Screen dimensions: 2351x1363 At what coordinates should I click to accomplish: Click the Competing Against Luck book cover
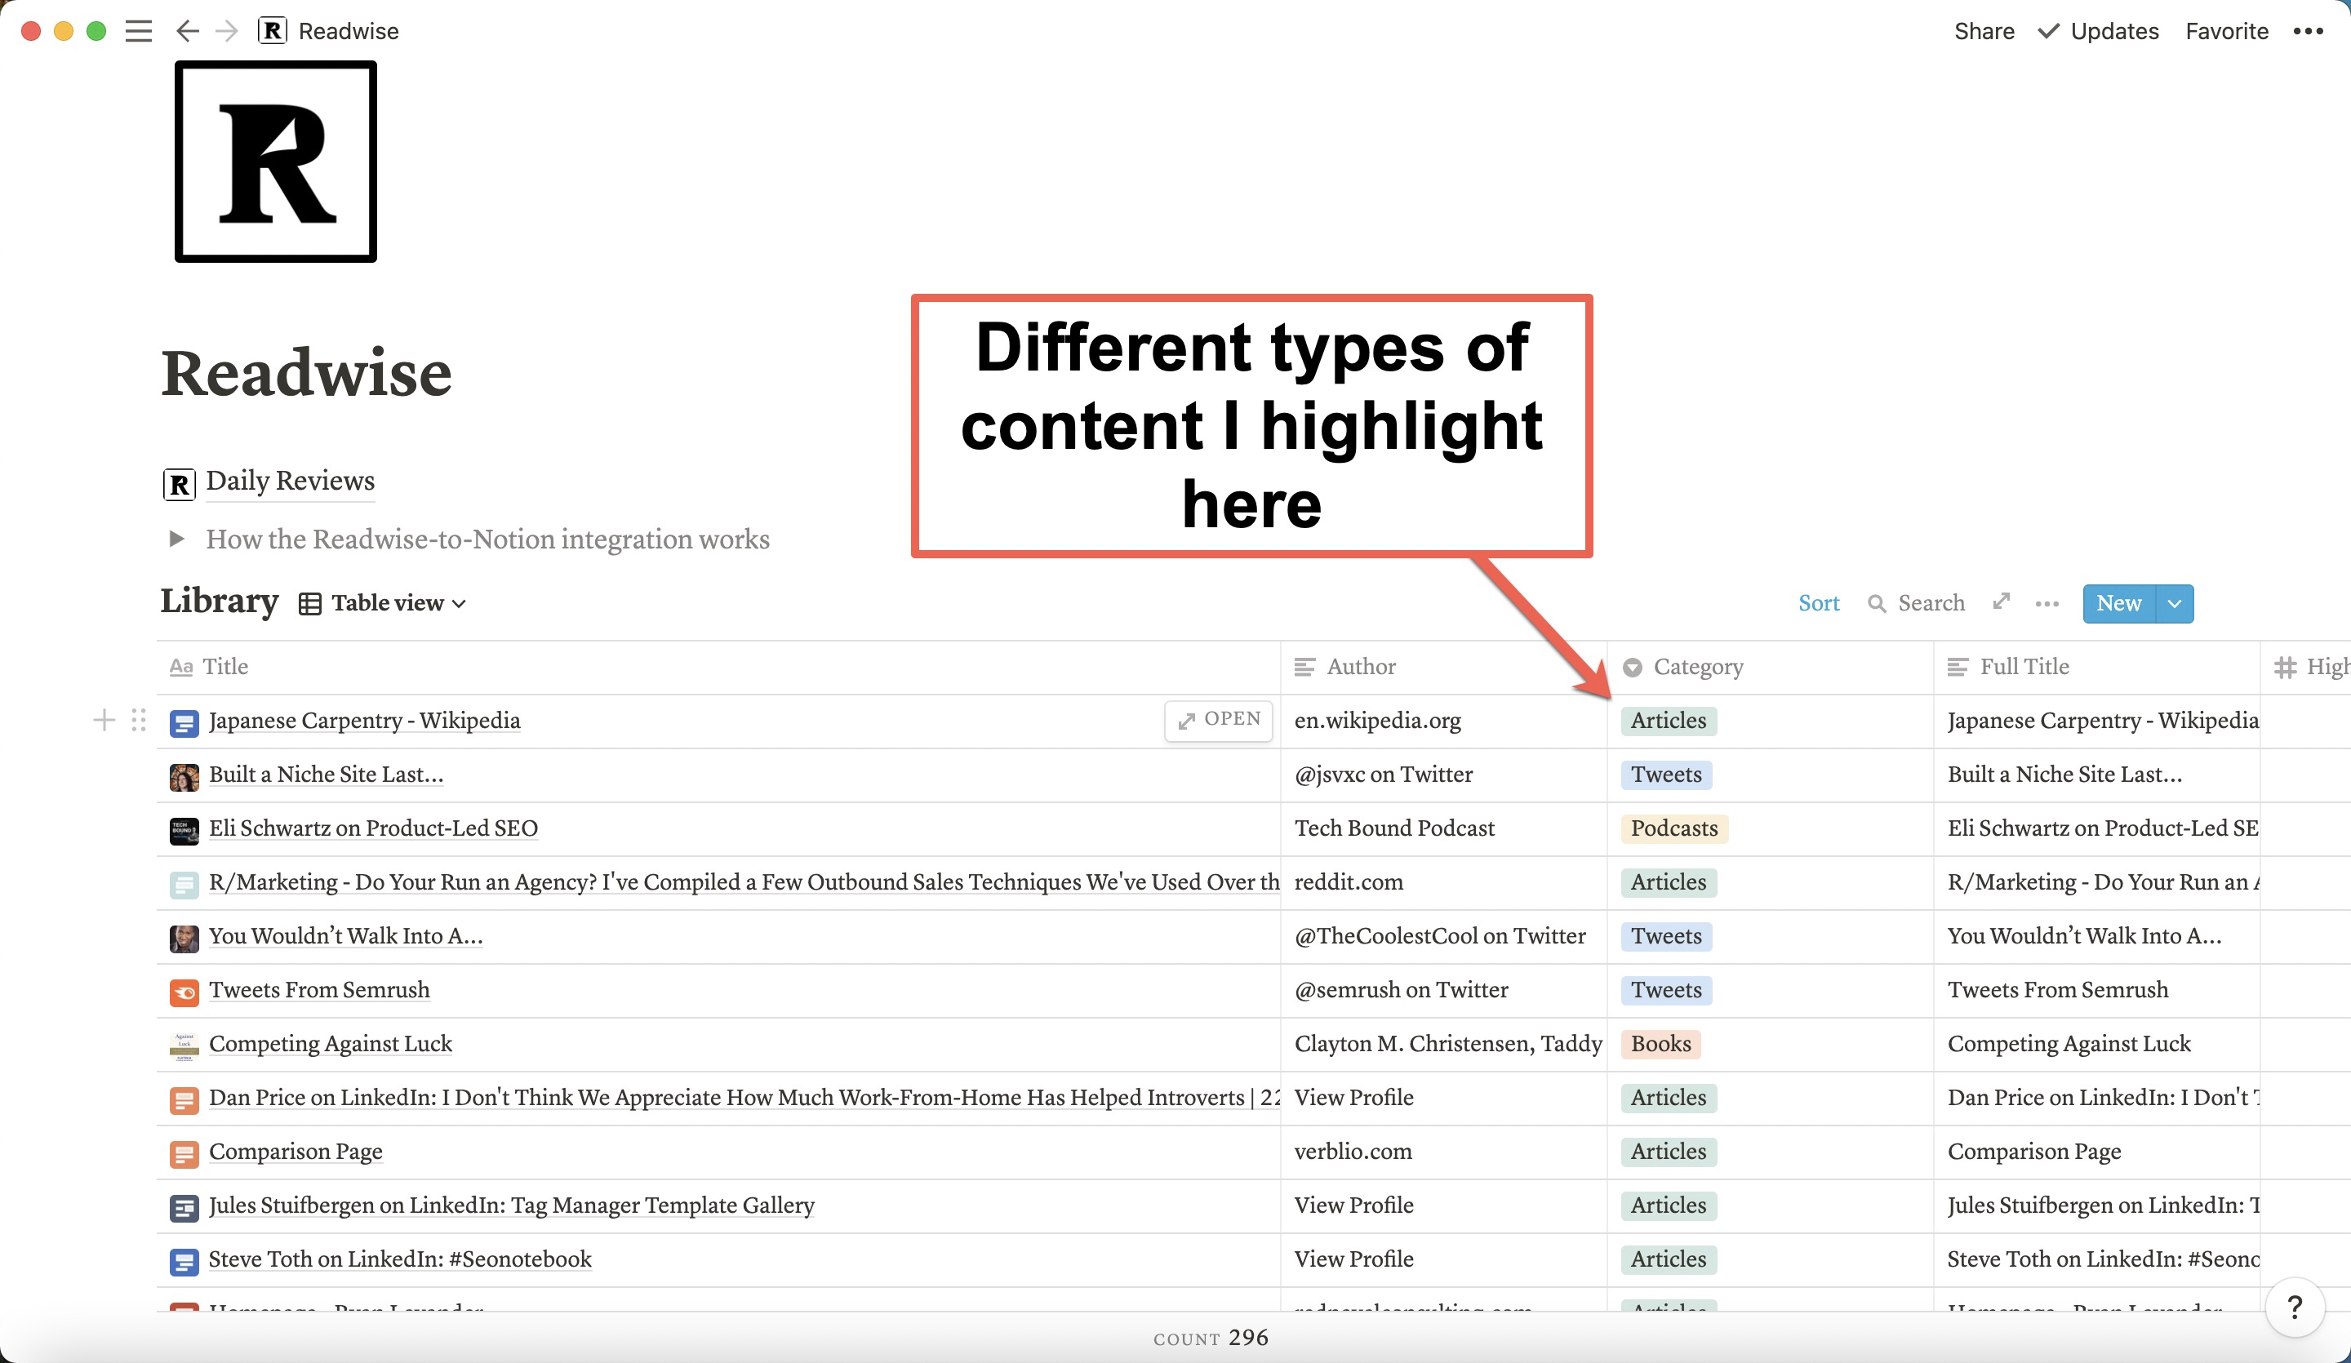(x=184, y=1046)
